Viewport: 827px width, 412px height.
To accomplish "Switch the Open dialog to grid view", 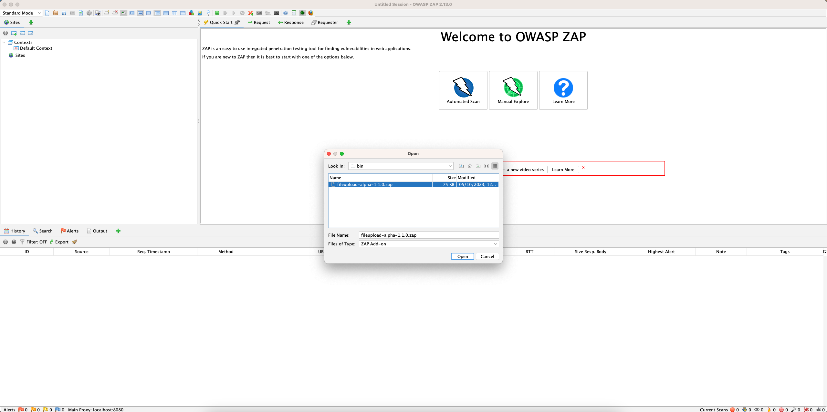I will tap(486, 166).
